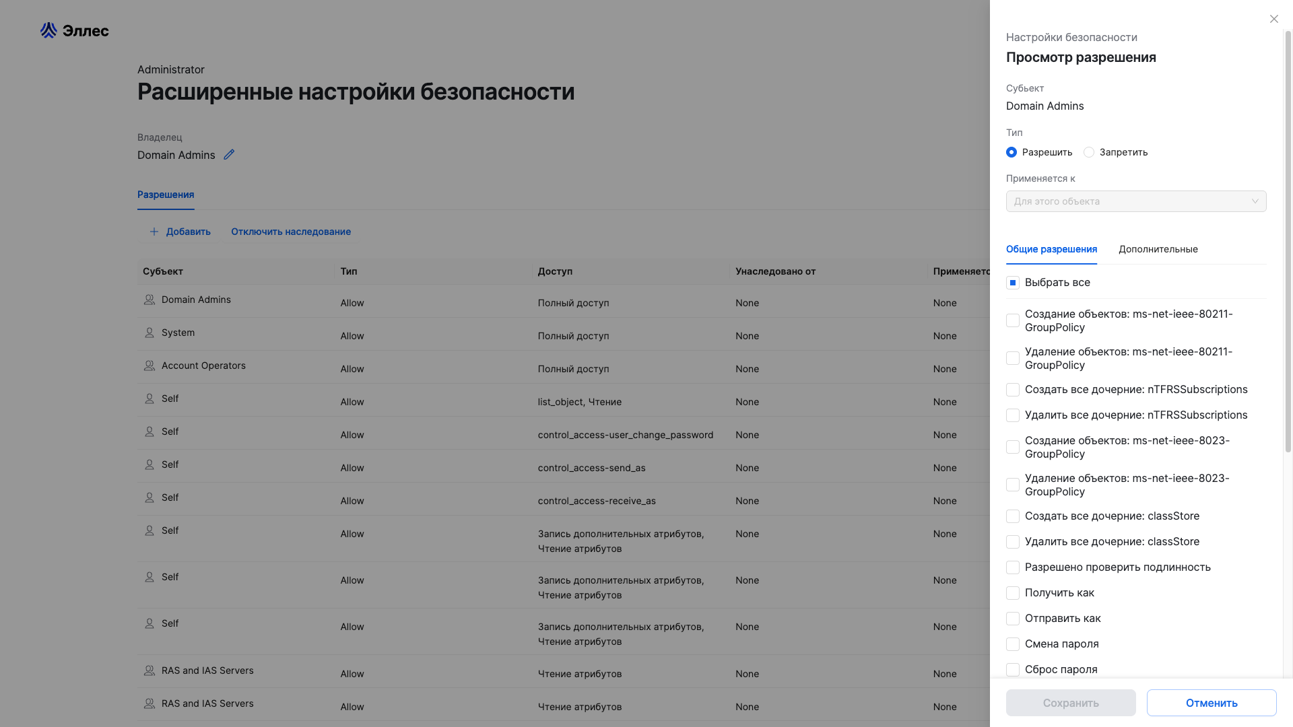Click the user icon beside Domain Admins row

(x=149, y=300)
